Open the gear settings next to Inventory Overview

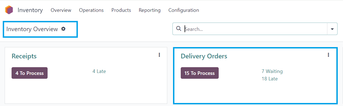pyautogui.click(x=64, y=29)
